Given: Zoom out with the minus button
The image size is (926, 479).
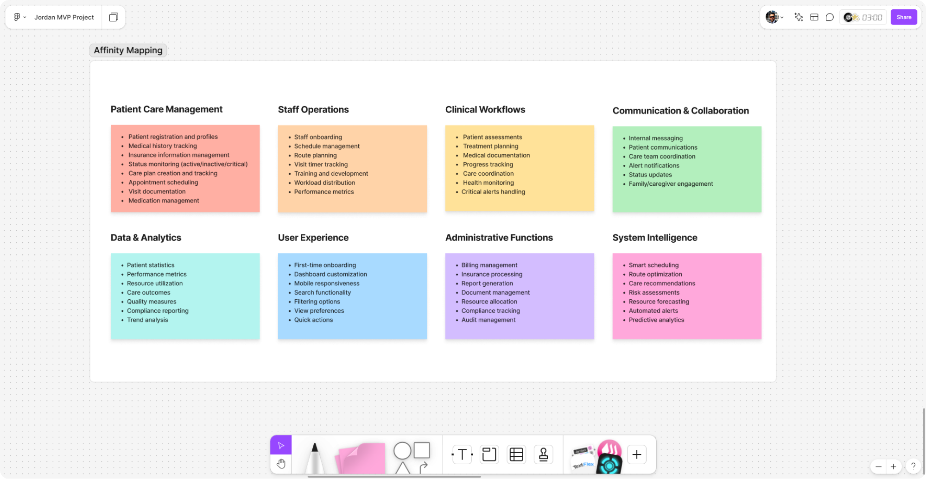Looking at the screenshot, I should pyautogui.click(x=878, y=466).
